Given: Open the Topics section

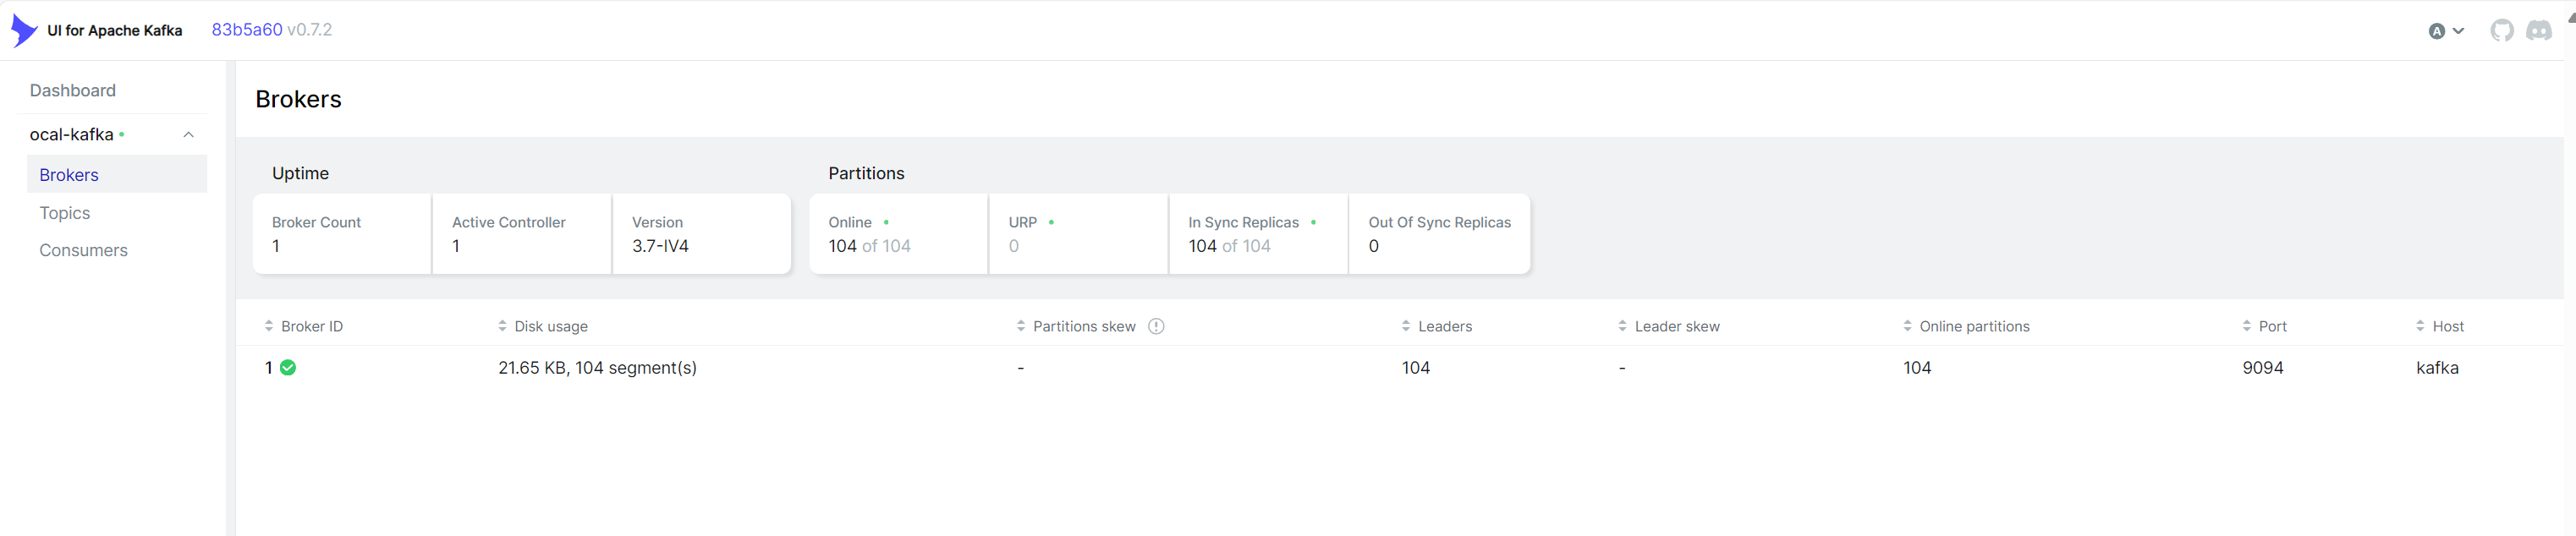Looking at the screenshot, I should pyautogui.click(x=65, y=213).
